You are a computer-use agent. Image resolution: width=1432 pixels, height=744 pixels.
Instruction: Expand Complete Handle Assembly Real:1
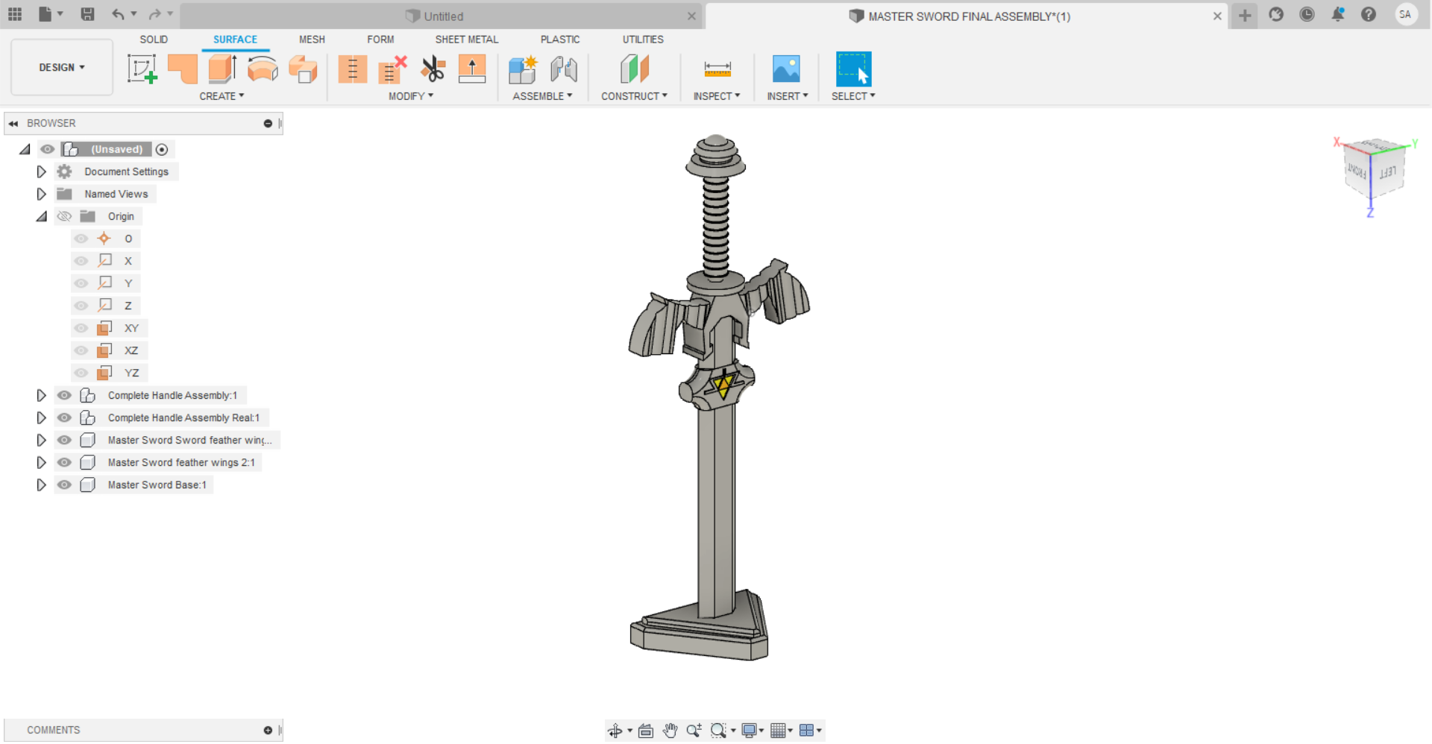(x=41, y=417)
